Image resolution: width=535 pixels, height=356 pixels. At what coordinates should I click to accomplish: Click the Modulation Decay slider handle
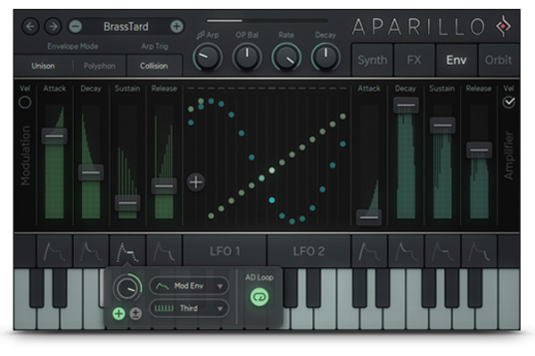tap(91, 173)
